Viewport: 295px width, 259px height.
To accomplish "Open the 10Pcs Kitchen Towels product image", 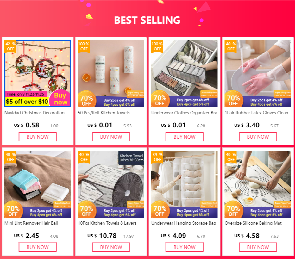I will 111,184.
